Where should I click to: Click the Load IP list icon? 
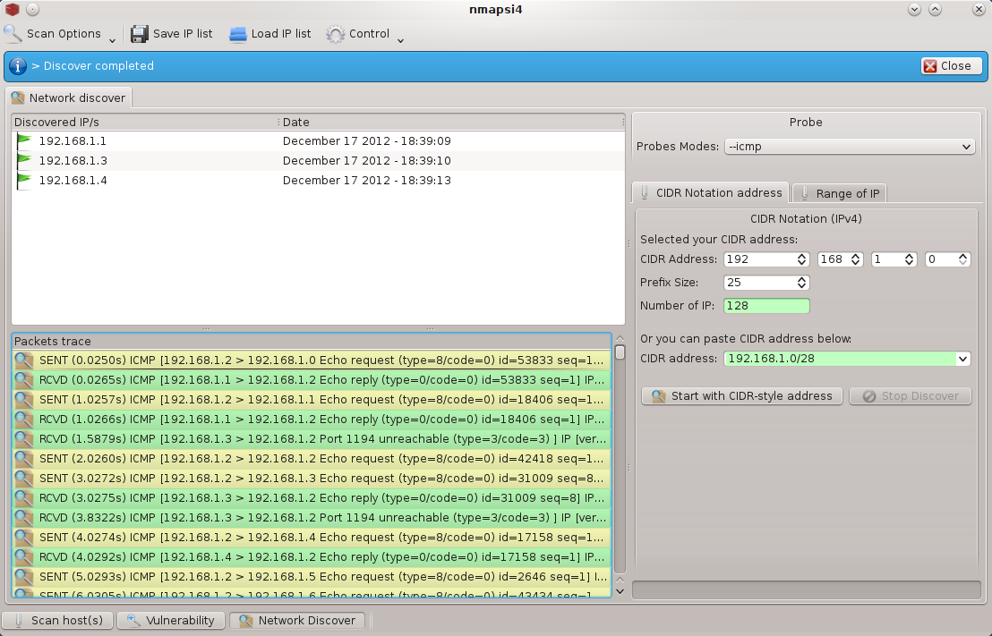pyautogui.click(x=237, y=34)
